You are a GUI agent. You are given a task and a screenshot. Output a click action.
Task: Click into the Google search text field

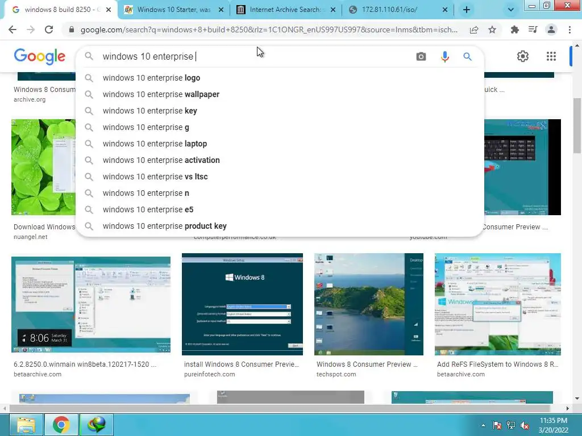click(x=256, y=56)
